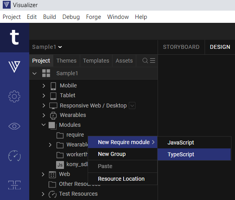Click the eye preview sidebar icon

[14, 126]
